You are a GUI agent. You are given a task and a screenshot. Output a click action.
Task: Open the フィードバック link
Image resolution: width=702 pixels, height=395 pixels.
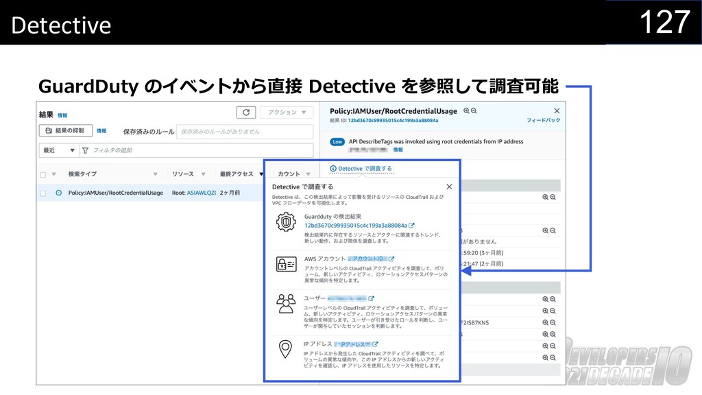coord(543,121)
